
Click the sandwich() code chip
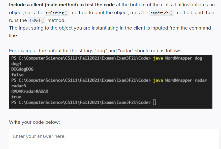162,13
